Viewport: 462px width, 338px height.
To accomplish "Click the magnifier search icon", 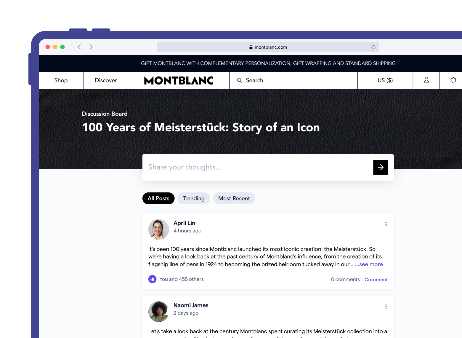I will (x=239, y=80).
